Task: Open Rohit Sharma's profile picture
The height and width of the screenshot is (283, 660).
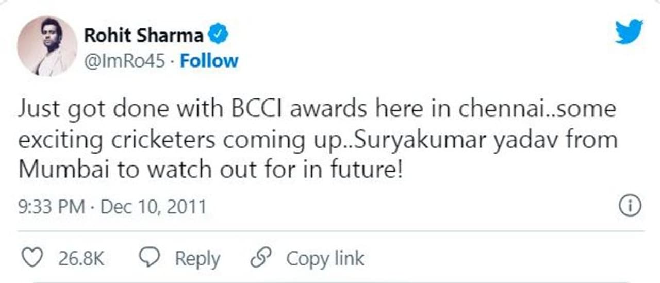Action: click(47, 46)
